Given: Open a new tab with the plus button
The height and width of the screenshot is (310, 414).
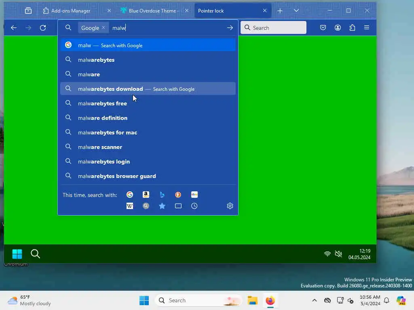Looking at the screenshot, I should pyautogui.click(x=280, y=10).
